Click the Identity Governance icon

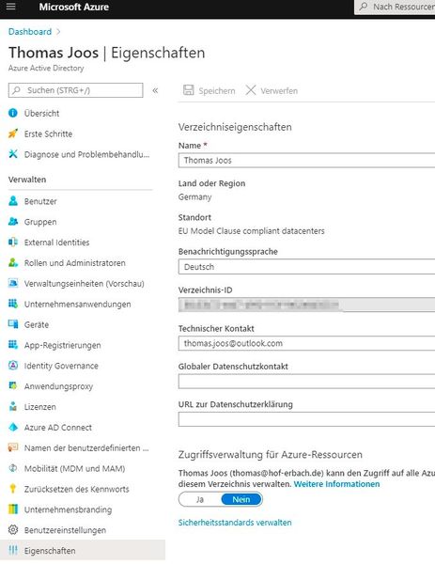coord(13,366)
